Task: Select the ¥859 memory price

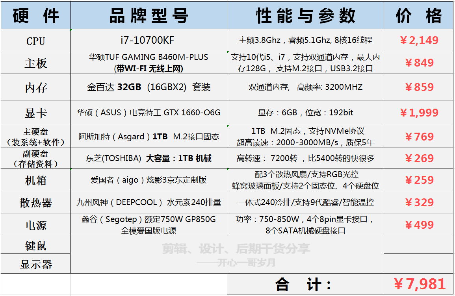Action: tap(418, 87)
